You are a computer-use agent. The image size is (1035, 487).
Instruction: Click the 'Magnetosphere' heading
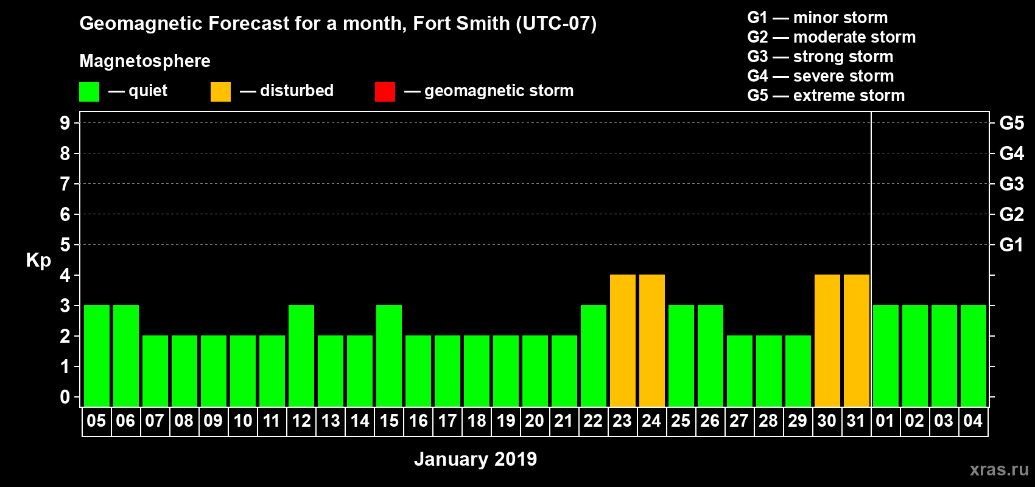(145, 61)
